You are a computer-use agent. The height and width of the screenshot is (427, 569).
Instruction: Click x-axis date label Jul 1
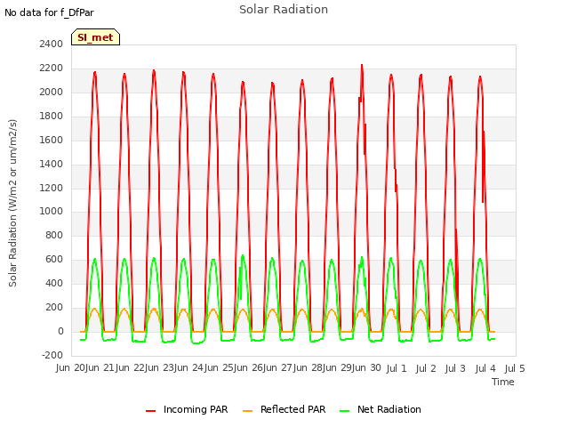click(397, 368)
